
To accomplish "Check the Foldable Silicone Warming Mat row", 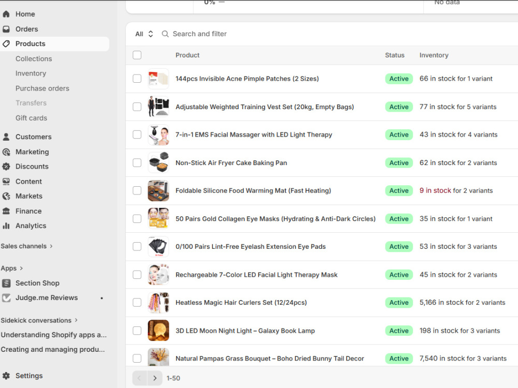I will pyautogui.click(x=137, y=191).
